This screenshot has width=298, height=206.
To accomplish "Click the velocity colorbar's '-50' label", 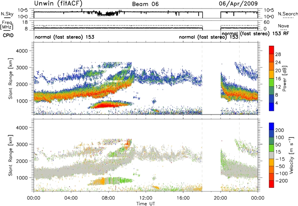I will (280, 166).
